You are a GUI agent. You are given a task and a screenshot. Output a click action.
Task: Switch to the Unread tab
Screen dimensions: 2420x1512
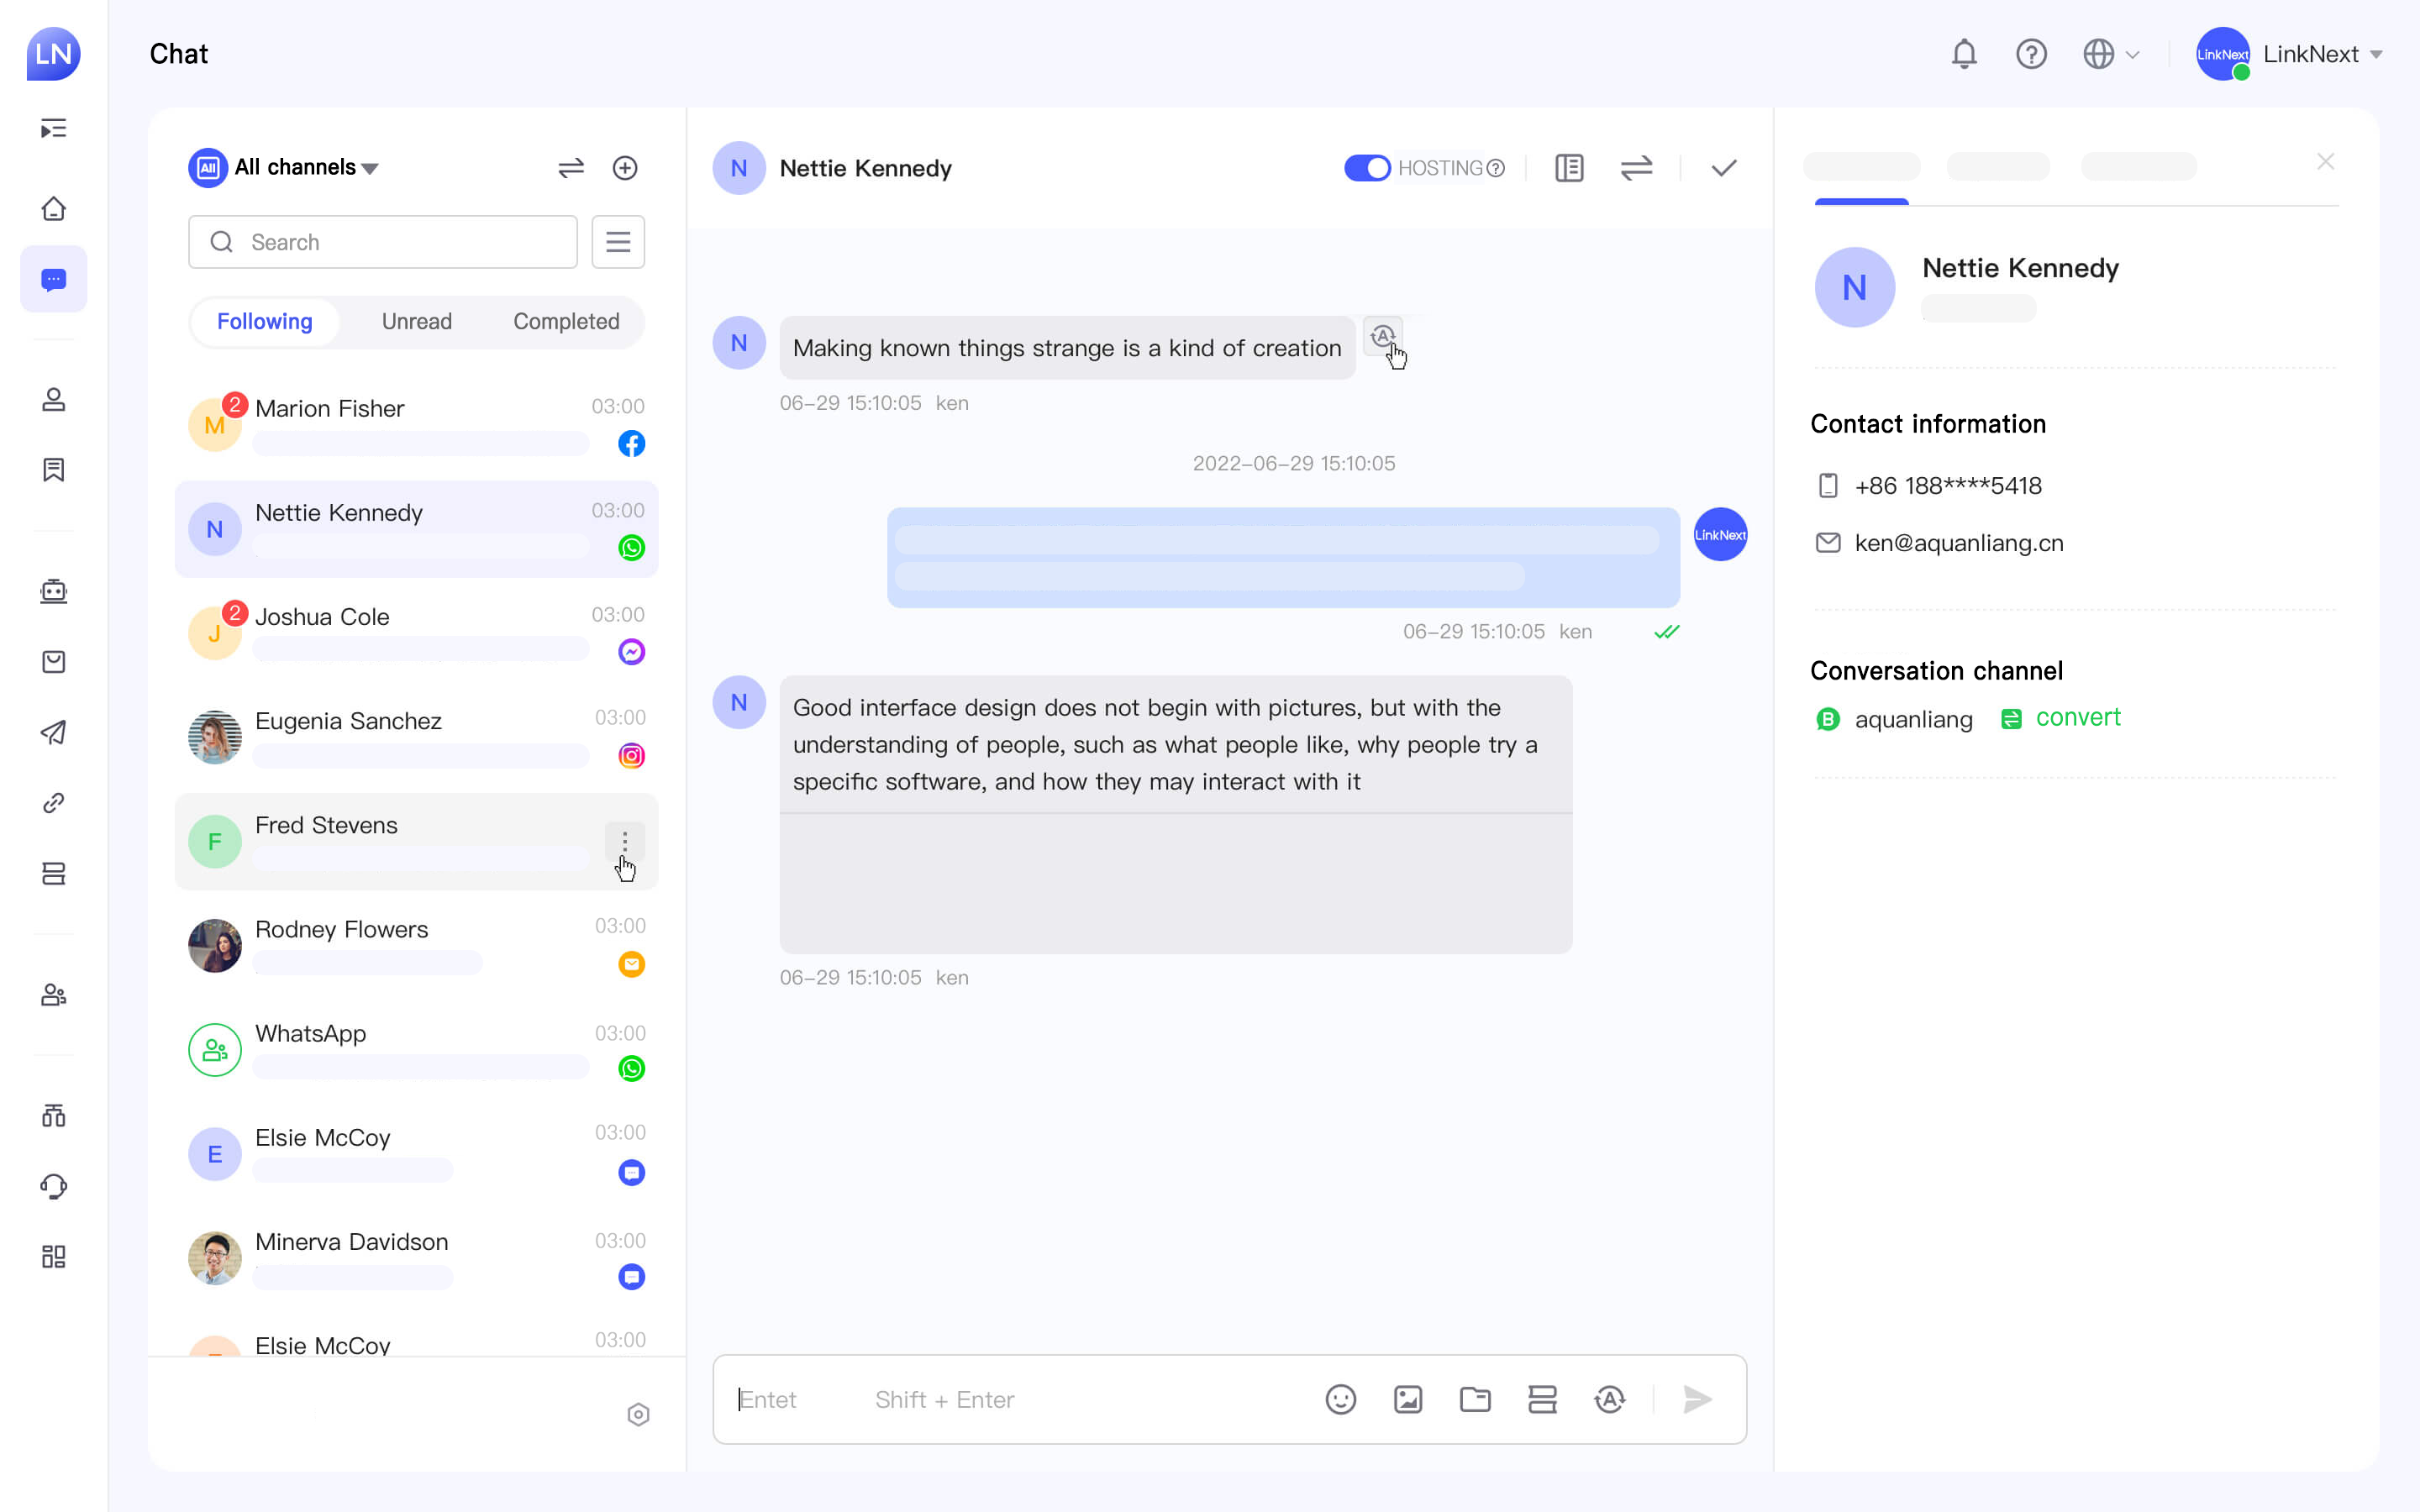pyautogui.click(x=416, y=321)
